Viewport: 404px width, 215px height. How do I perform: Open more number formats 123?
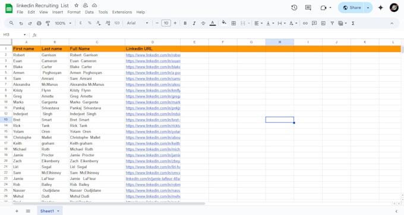117,23
